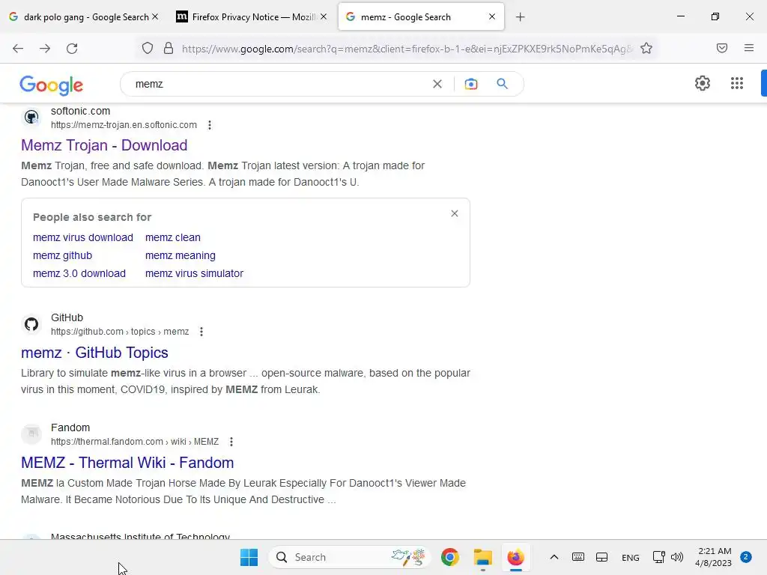
Task: Open the Google apps grid
Action: (x=737, y=83)
